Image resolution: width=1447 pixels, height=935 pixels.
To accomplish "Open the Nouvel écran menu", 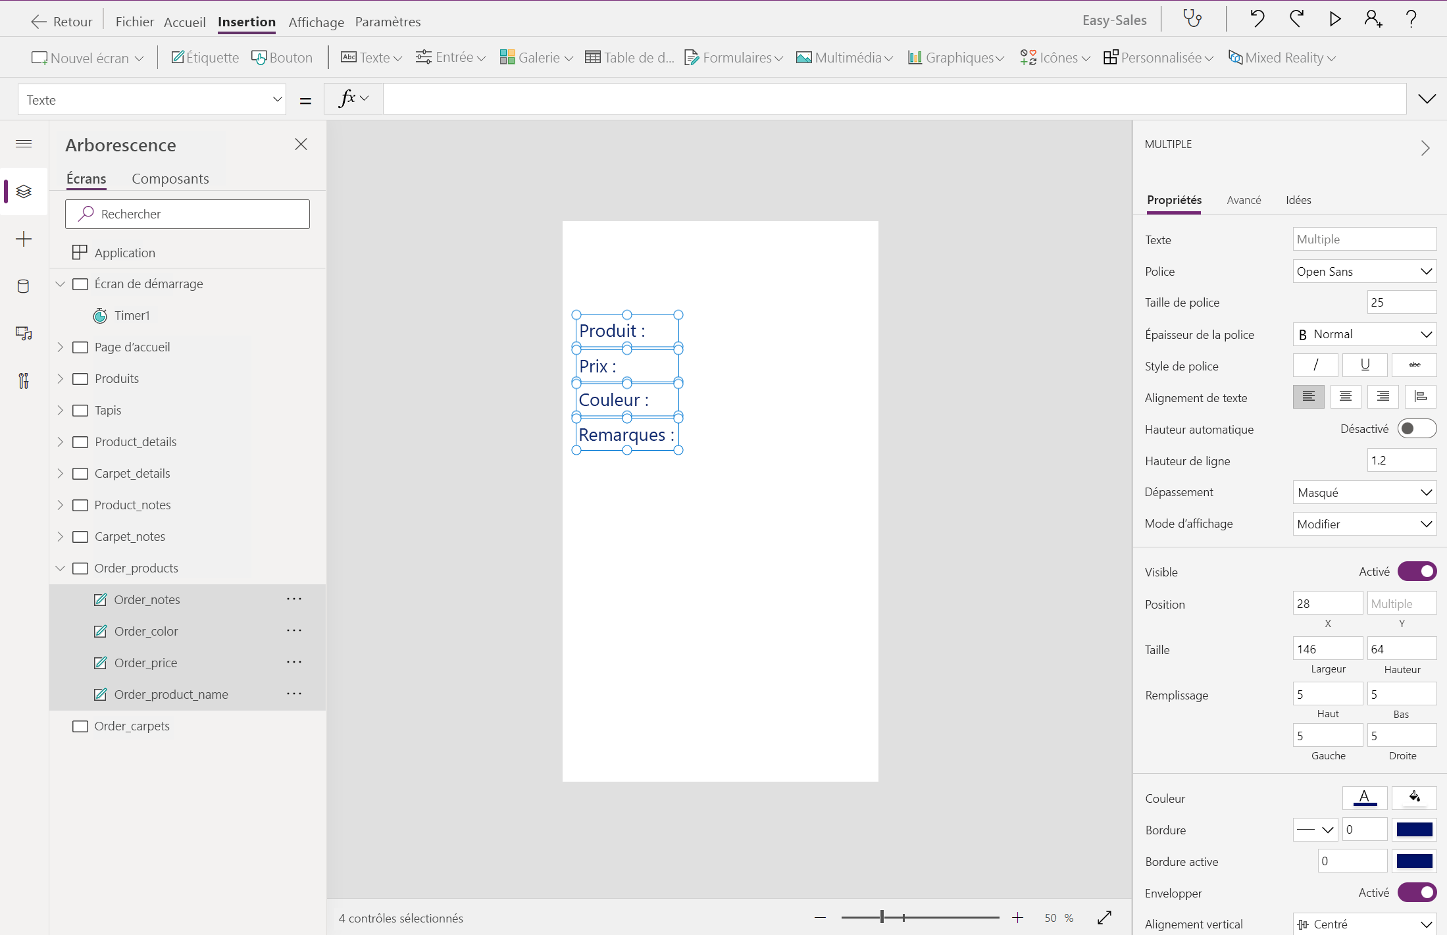I will point(88,57).
